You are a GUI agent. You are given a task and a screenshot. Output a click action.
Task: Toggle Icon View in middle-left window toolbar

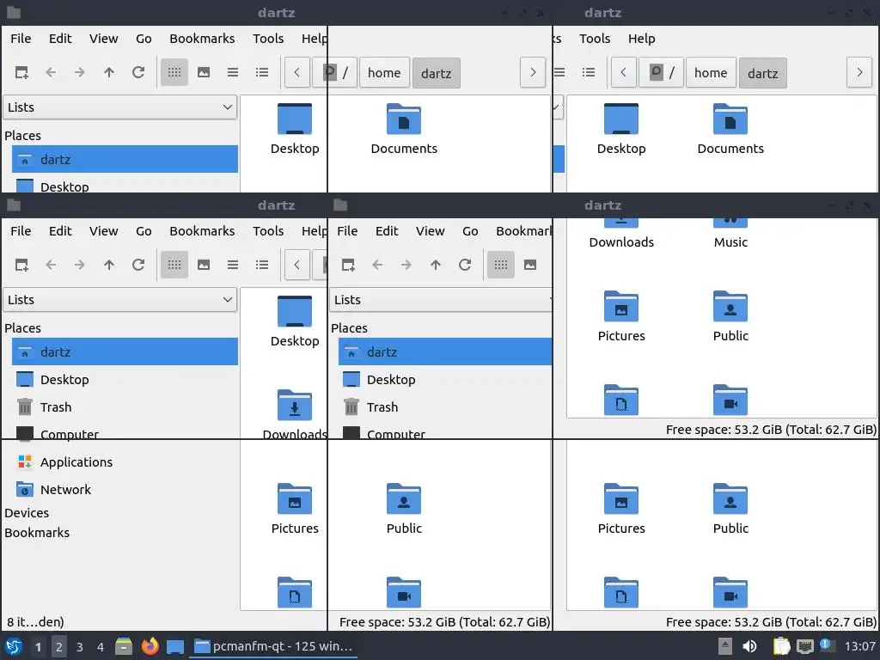click(174, 265)
